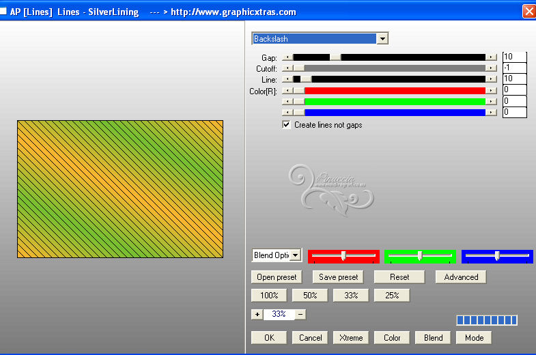
Task: Open the Advanced settings button
Action: click(x=461, y=277)
